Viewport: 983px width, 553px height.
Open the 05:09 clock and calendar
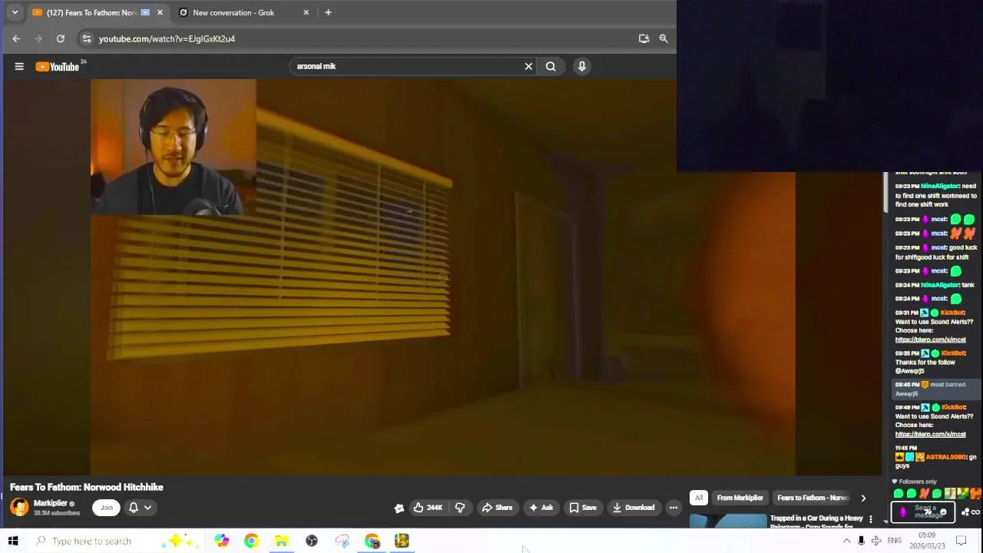tap(927, 541)
